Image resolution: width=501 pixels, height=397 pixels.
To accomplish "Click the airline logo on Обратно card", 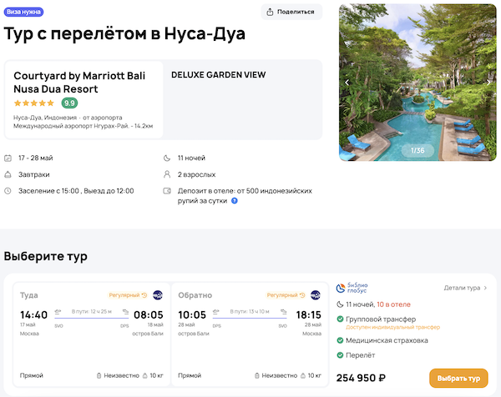I will pyautogui.click(x=316, y=295).
